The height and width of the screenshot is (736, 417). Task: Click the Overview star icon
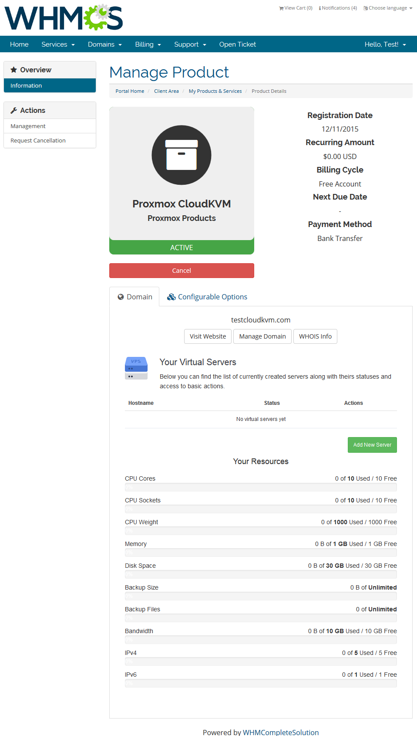click(x=14, y=70)
